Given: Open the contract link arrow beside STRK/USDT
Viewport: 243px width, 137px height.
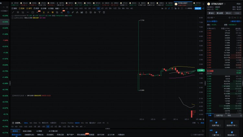Looking at the screenshot, I should click(x=239, y=4).
